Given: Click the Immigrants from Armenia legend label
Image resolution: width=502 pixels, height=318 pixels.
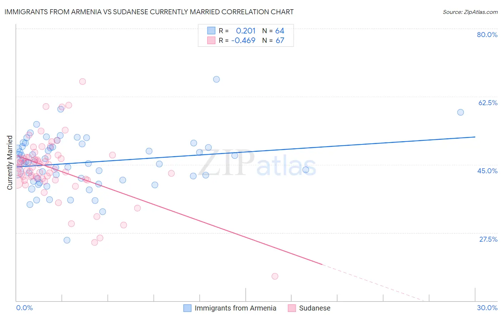Looking at the screenshot, I should click(235, 308).
